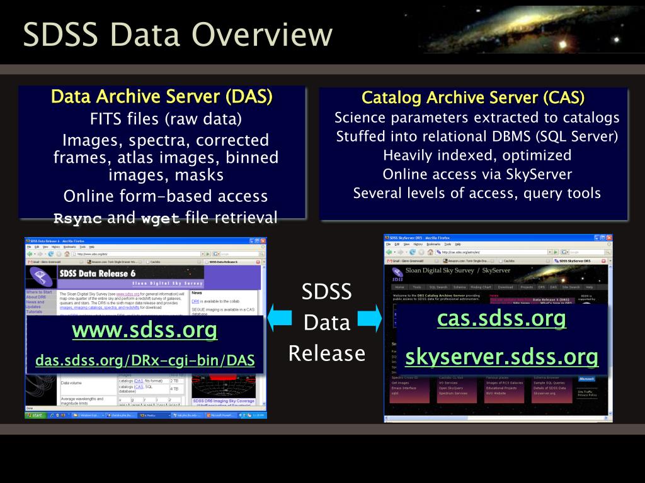
Task: Open File menu in SDSS Data Release 6 window
Action: [29, 247]
